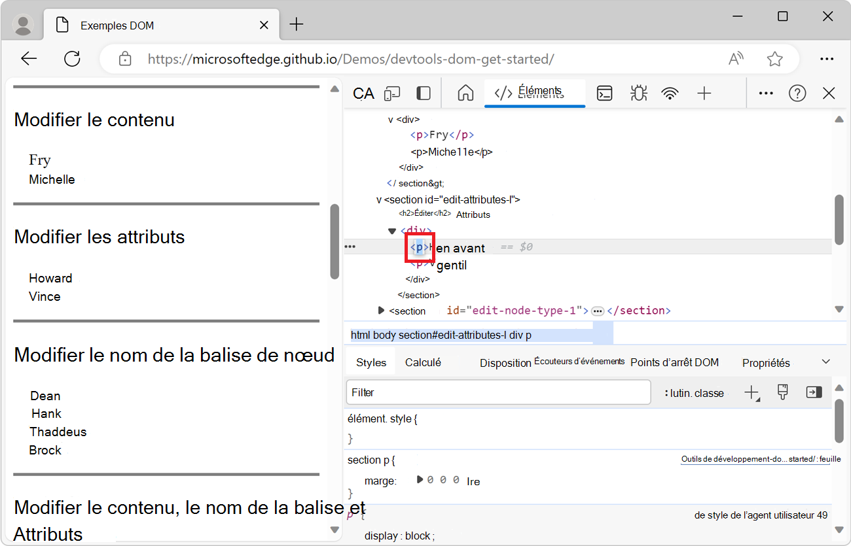This screenshot has height=546, width=851.
Task: Reload the page with the refresh button
Action: (x=72, y=58)
